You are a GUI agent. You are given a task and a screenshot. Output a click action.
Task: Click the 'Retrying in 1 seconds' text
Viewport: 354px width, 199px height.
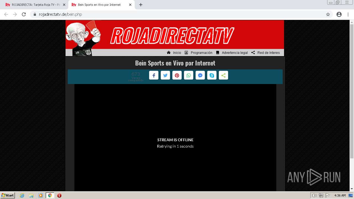point(175,146)
